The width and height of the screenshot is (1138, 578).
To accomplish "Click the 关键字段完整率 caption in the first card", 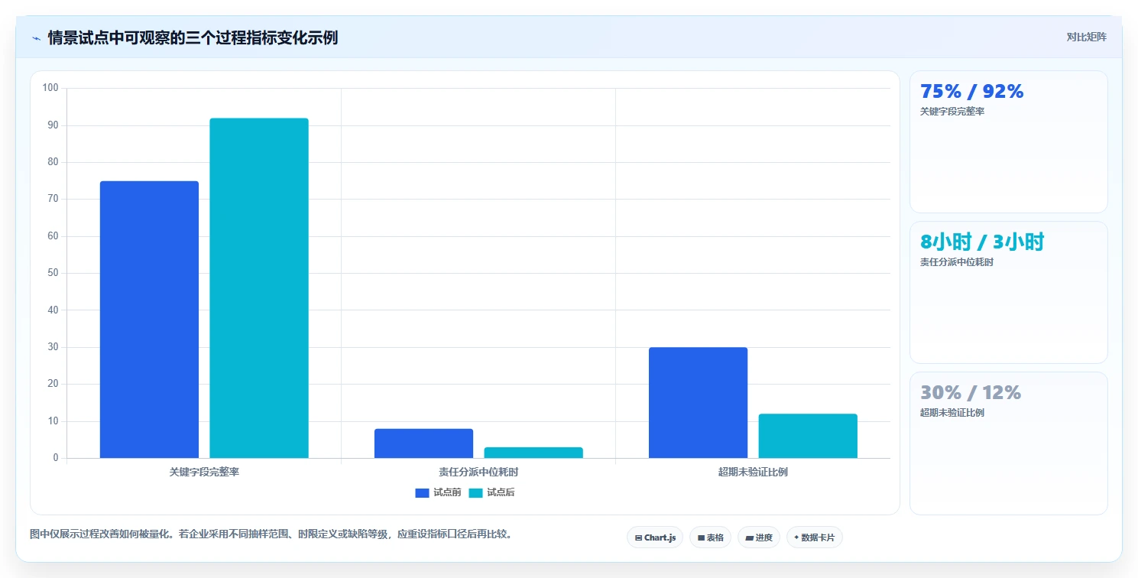I will coord(952,112).
